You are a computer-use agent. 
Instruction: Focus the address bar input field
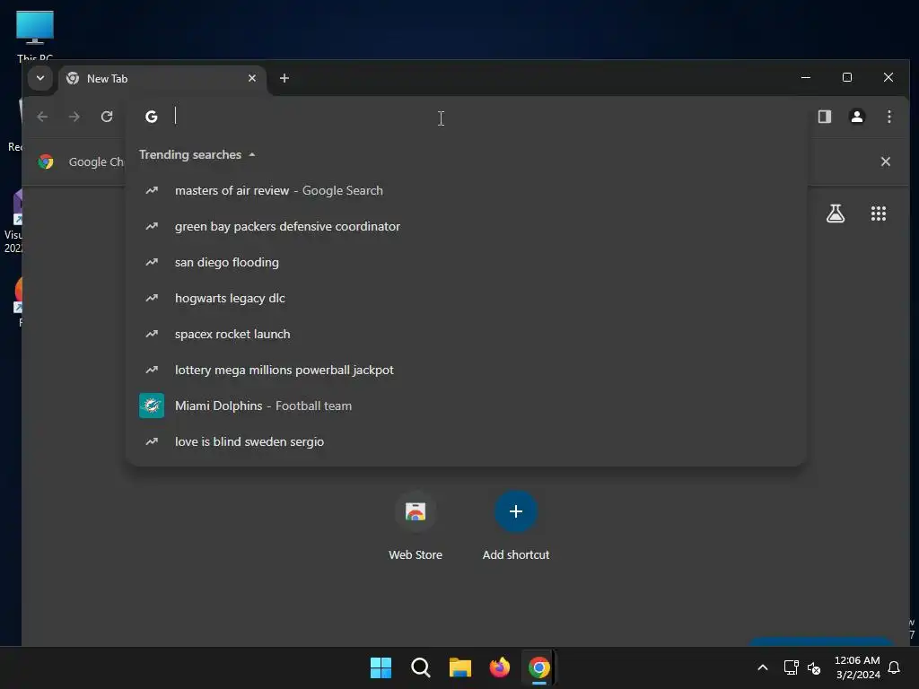[x=466, y=117]
